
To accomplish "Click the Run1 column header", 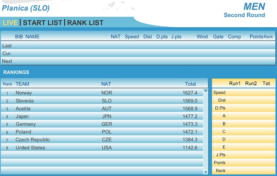I will tap(235, 83).
